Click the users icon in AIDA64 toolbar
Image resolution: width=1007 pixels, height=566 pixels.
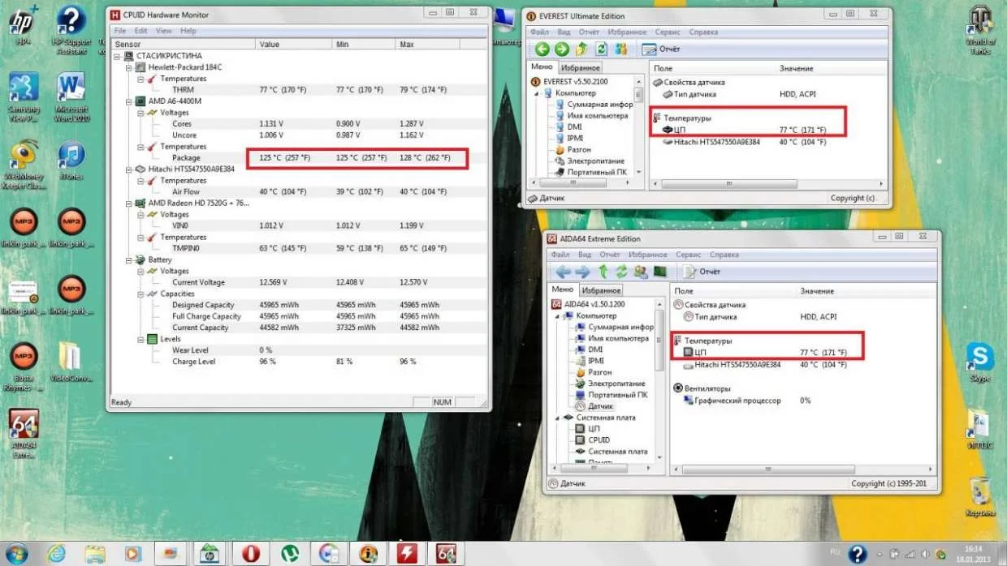pyautogui.click(x=641, y=272)
